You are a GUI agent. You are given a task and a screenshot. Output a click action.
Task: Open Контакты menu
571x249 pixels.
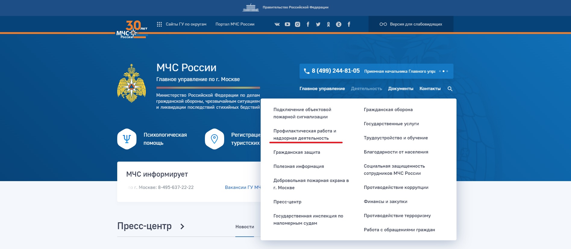(430, 89)
